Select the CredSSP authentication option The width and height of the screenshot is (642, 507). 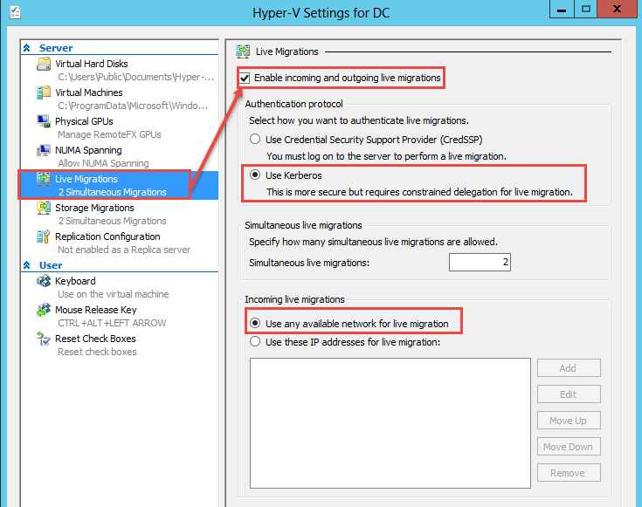(x=255, y=139)
